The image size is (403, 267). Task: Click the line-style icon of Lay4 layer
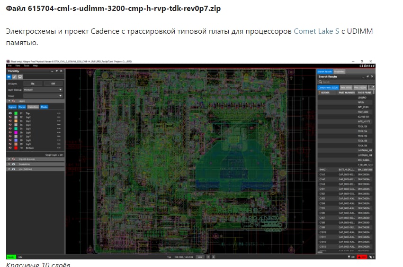click(59, 125)
